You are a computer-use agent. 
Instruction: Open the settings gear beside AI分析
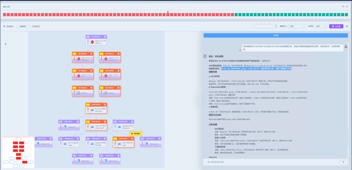347,26
